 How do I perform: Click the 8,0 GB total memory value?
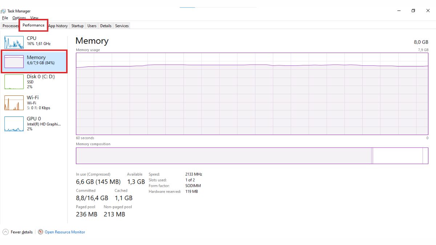(421, 42)
